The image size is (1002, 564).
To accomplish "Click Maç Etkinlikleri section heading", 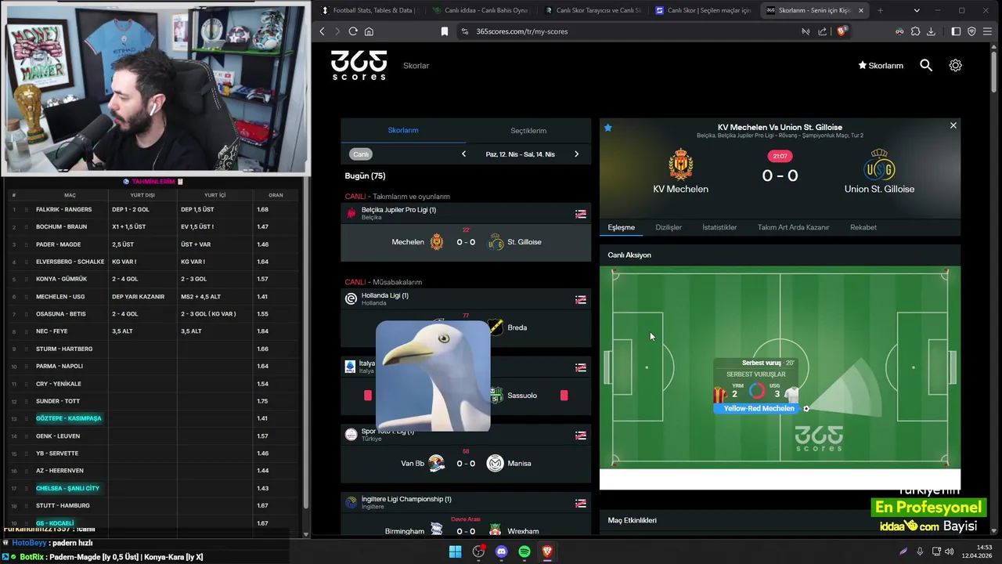I will pos(633,520).
